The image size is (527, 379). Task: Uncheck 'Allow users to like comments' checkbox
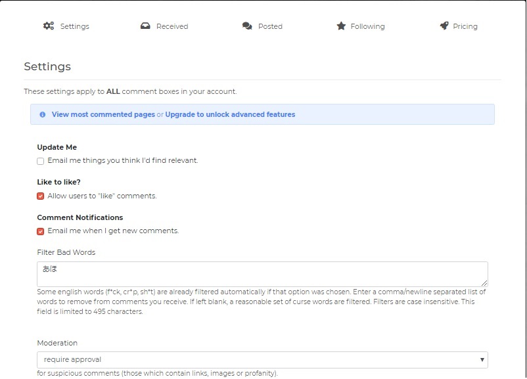[x=41, y=196]
